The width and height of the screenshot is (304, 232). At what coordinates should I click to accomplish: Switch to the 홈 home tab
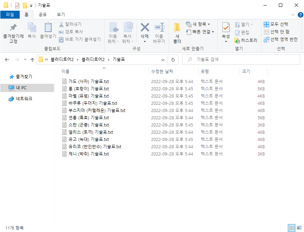click(27, 14)
